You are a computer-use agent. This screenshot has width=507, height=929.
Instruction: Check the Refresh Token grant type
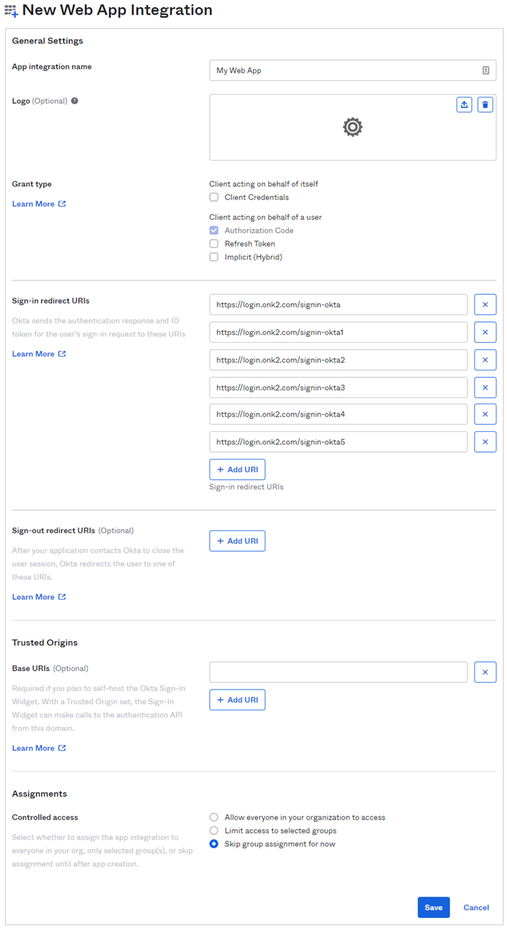coord(214,244)
